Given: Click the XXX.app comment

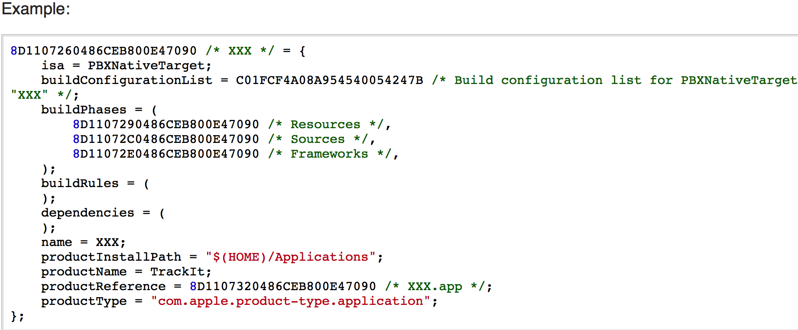Looking at the screenshot, I should pyautogui.click(x=435, y=287).
